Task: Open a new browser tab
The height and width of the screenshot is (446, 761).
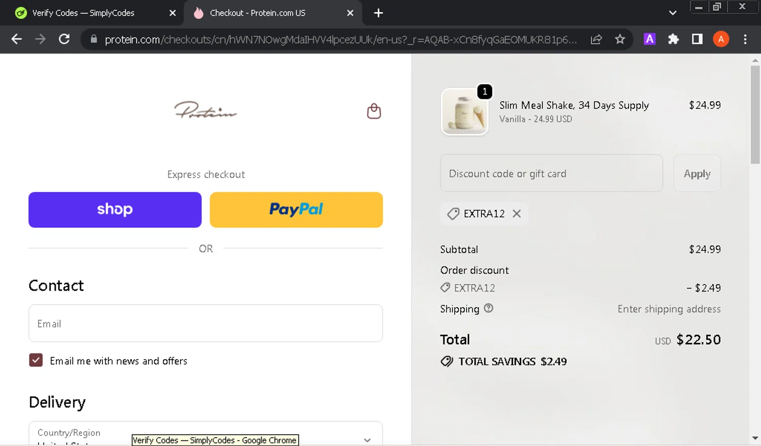Action: click(378, 13)
